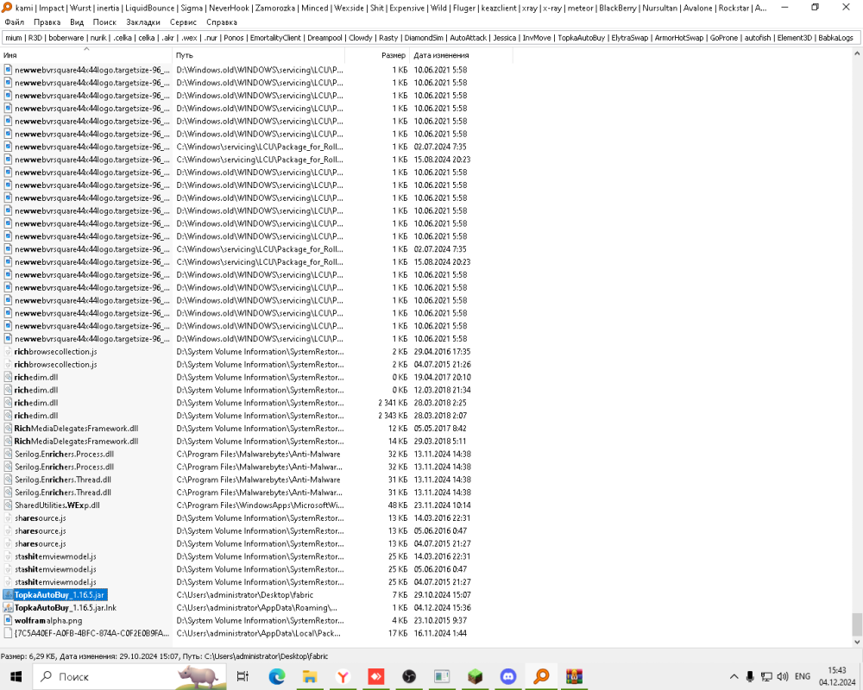Click the vertical scrollbar thumb
The width and height of the screenshot is (863, 690).
[x=857, y=624]
